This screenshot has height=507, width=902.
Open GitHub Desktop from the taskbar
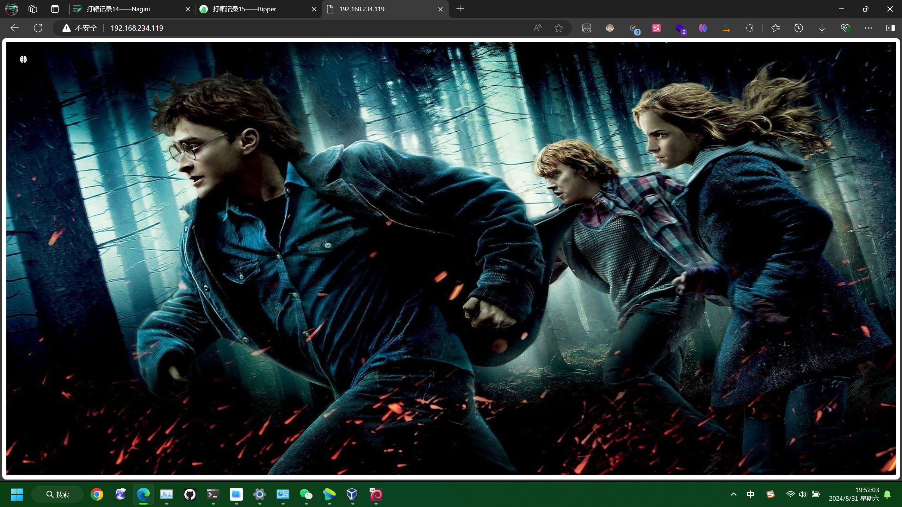(190, 494)
